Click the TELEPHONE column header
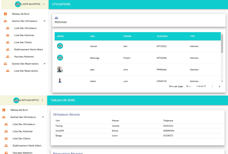 coord(162,36)
